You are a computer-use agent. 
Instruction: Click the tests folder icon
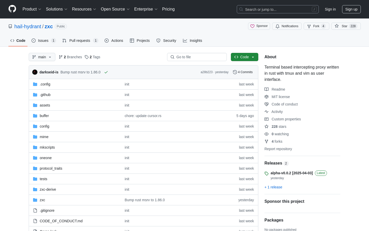pyautogui.click(x=35, y=179)
